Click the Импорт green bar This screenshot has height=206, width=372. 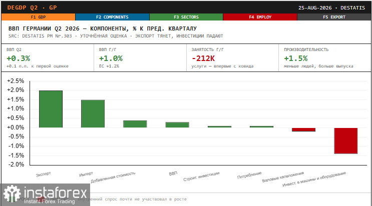coord(93,114)
